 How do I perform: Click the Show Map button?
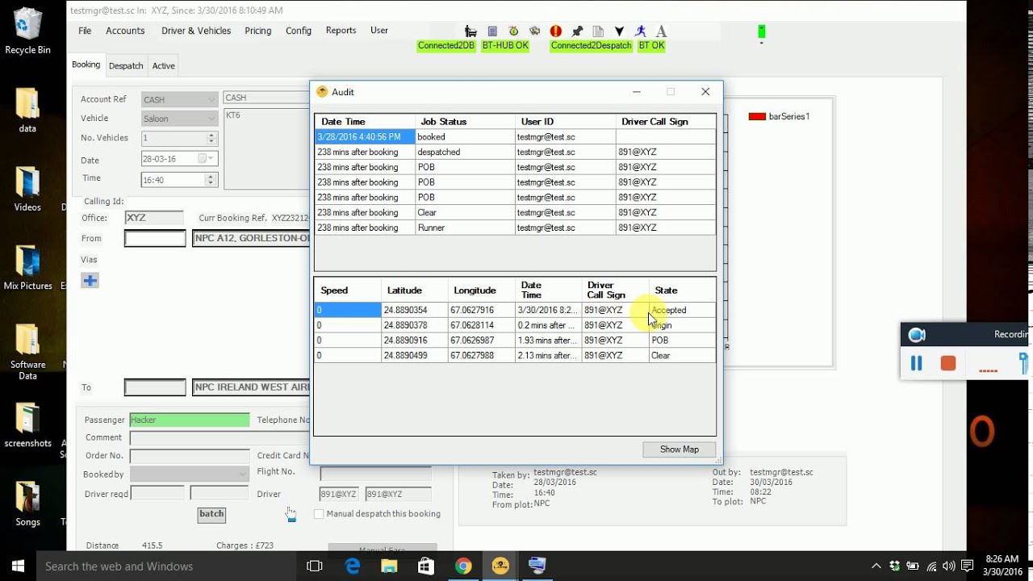click(680, 449)
